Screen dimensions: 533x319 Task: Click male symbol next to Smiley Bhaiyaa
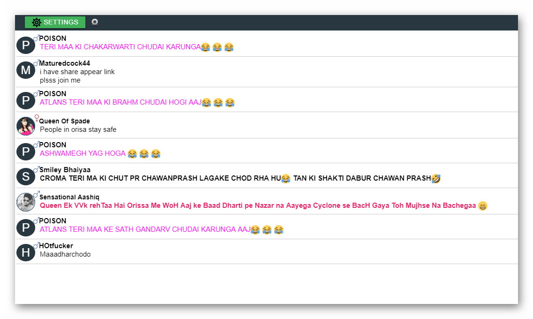pos(36,169)
